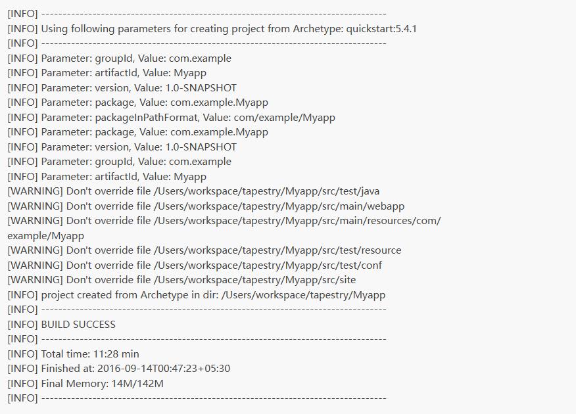The width and height of the screenshot is (576, 414).
Task: Click the packageInPathFormat parameter line
Action: pyautogui.click(x=171, y=118)
